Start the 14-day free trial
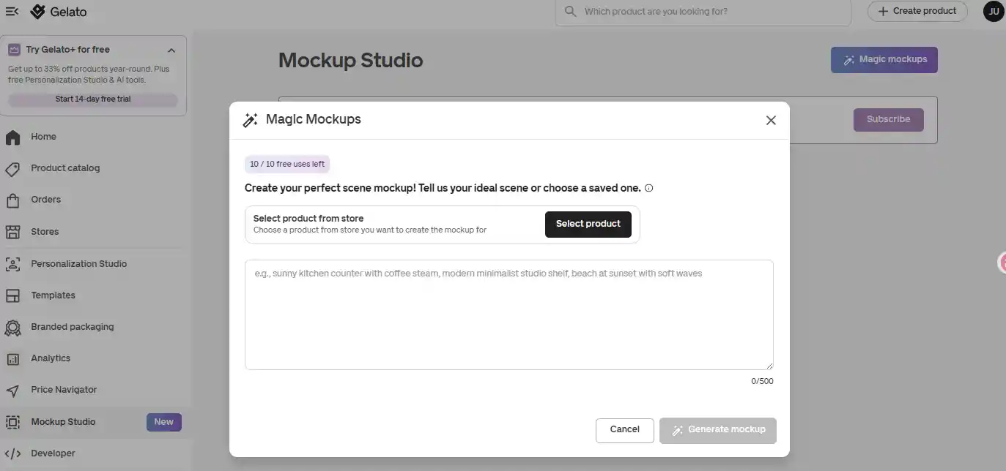Image resolution: width=1006 pixels, height=471 pixels. (93, 99)
